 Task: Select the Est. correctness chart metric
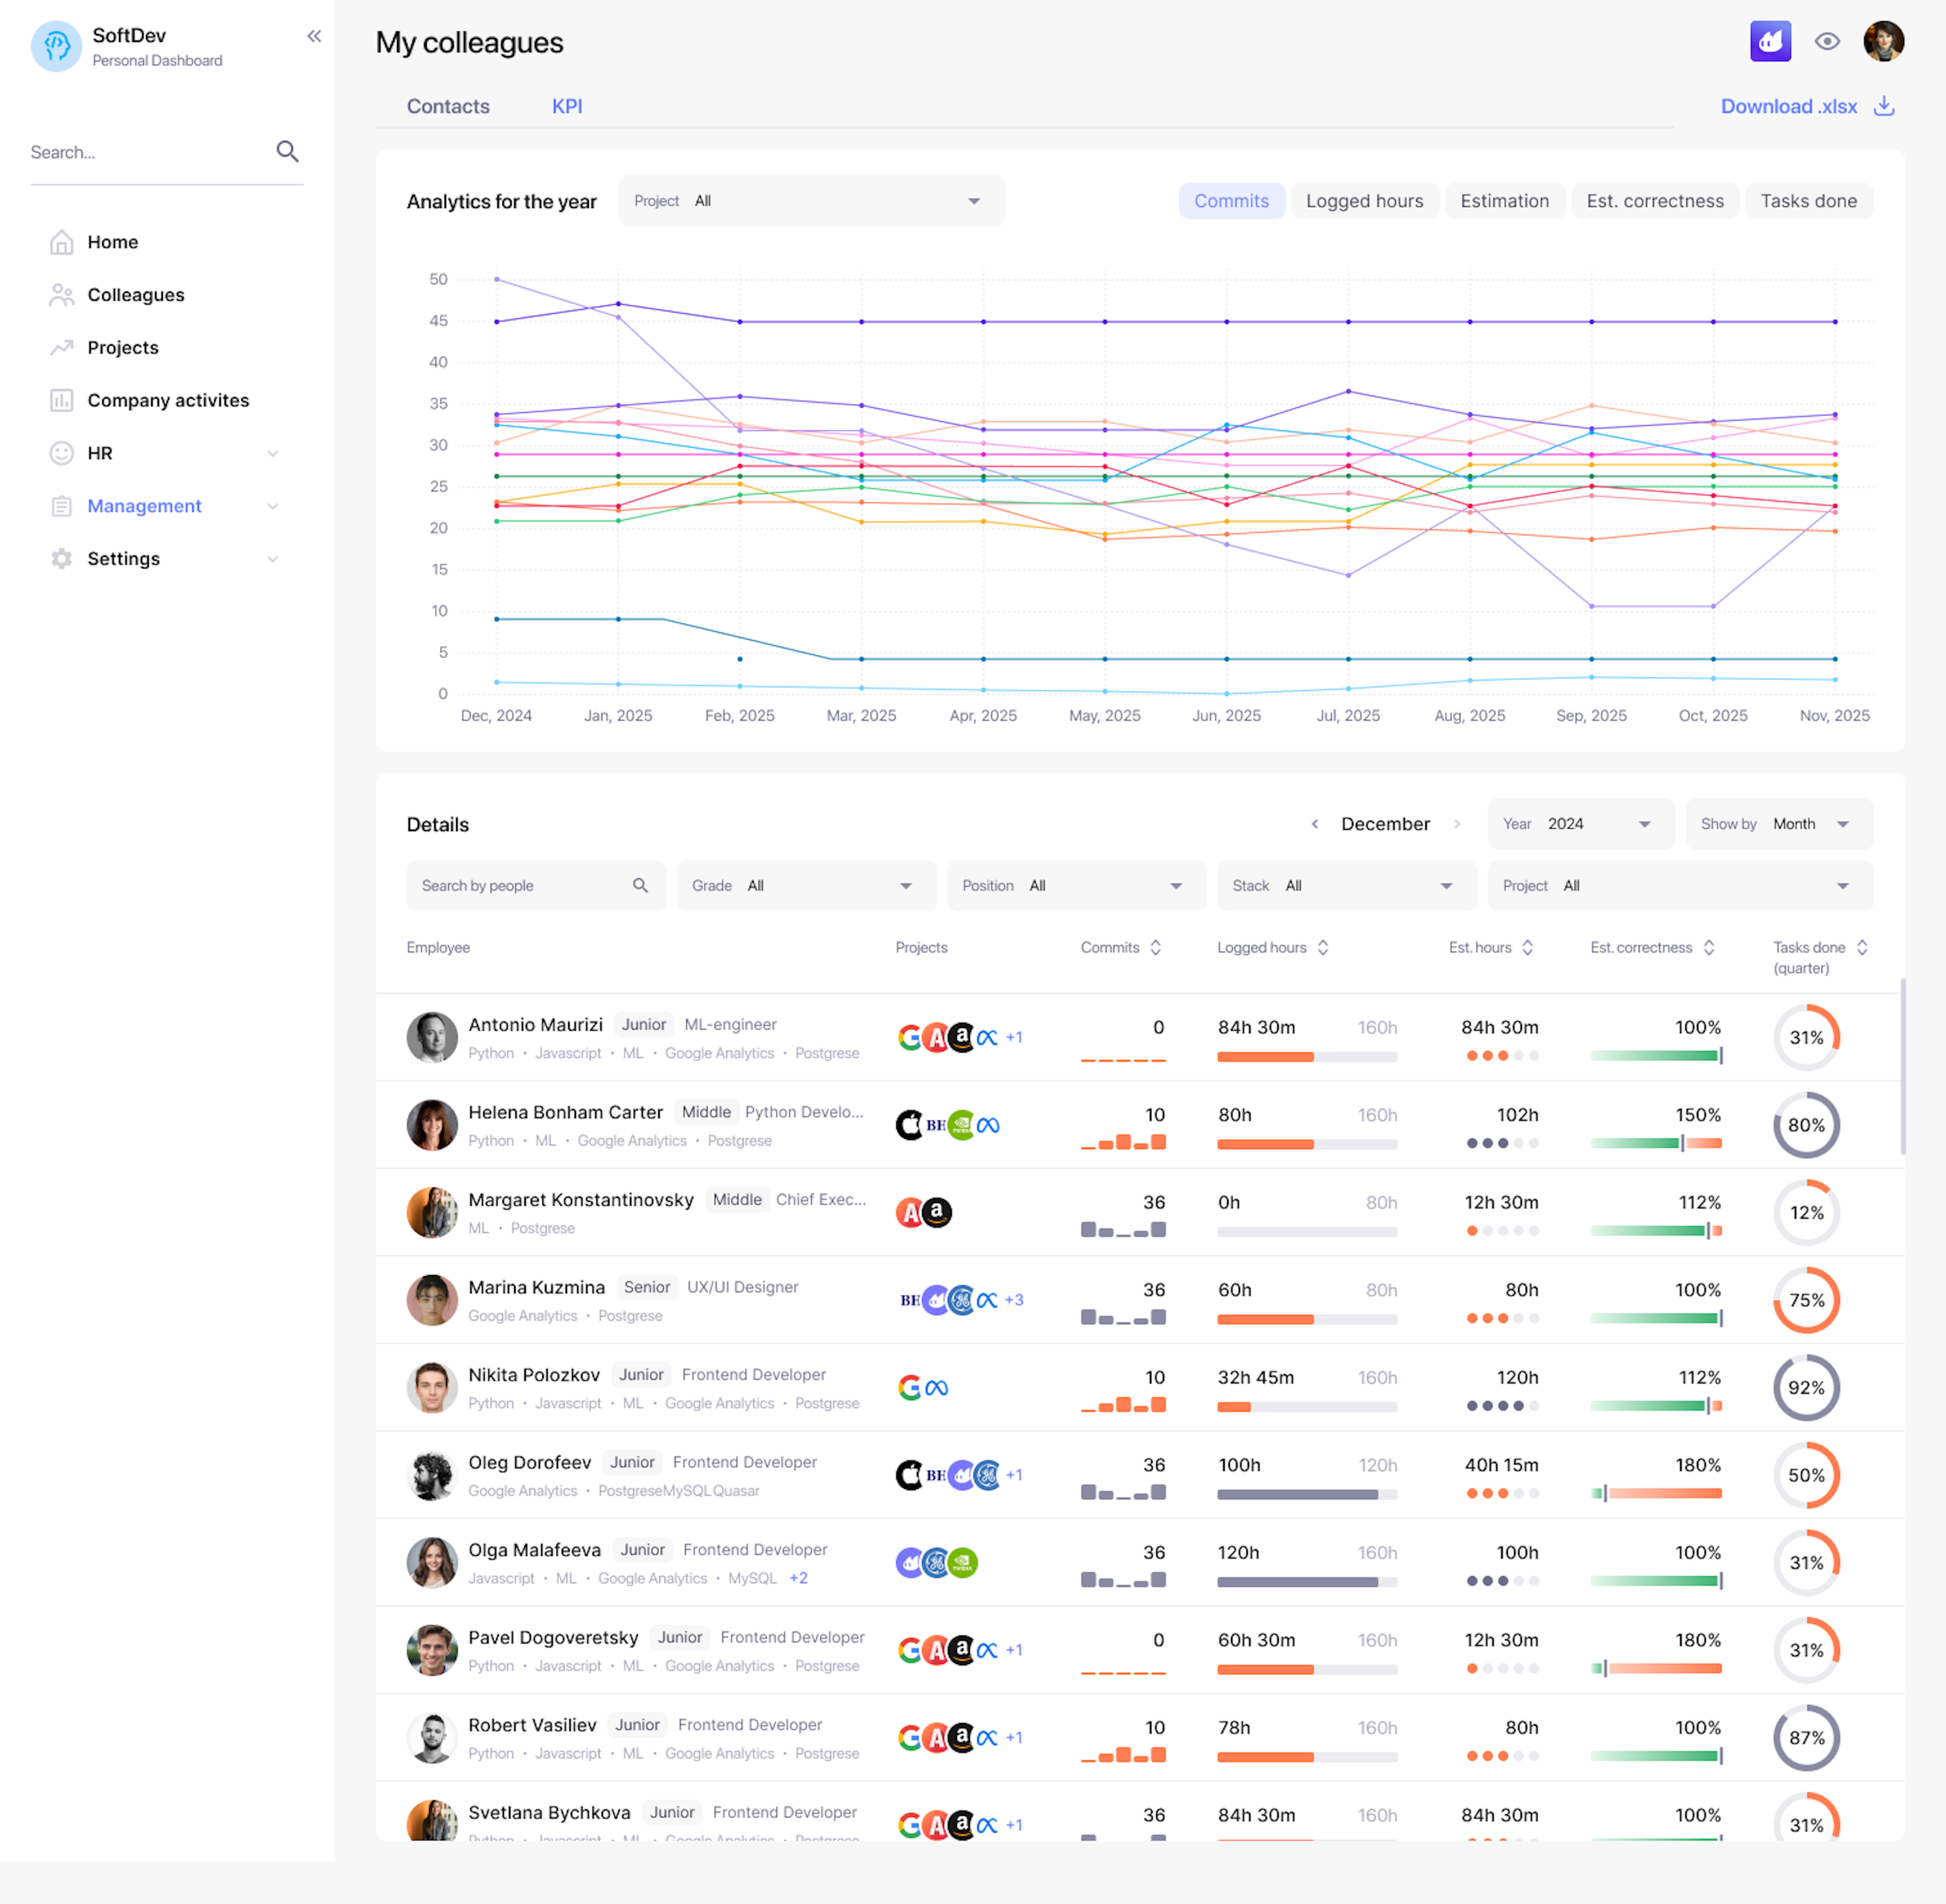1655,201
